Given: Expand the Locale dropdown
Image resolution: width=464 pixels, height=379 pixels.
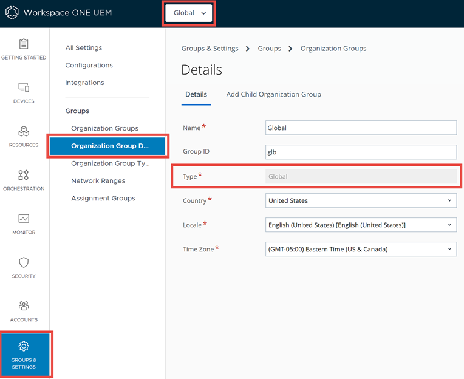Looking at the screenshot, I should (x=361, y=225).
